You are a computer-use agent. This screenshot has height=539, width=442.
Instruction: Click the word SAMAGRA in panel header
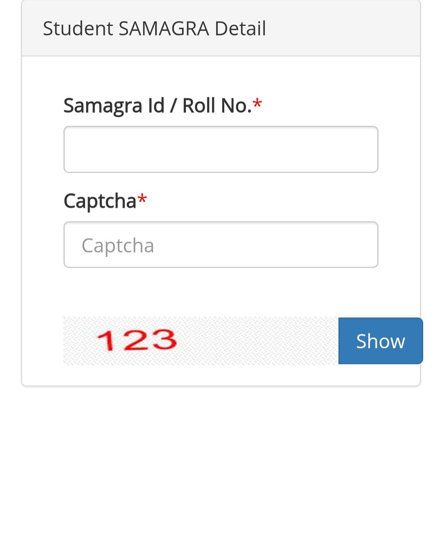coord(164,29)
